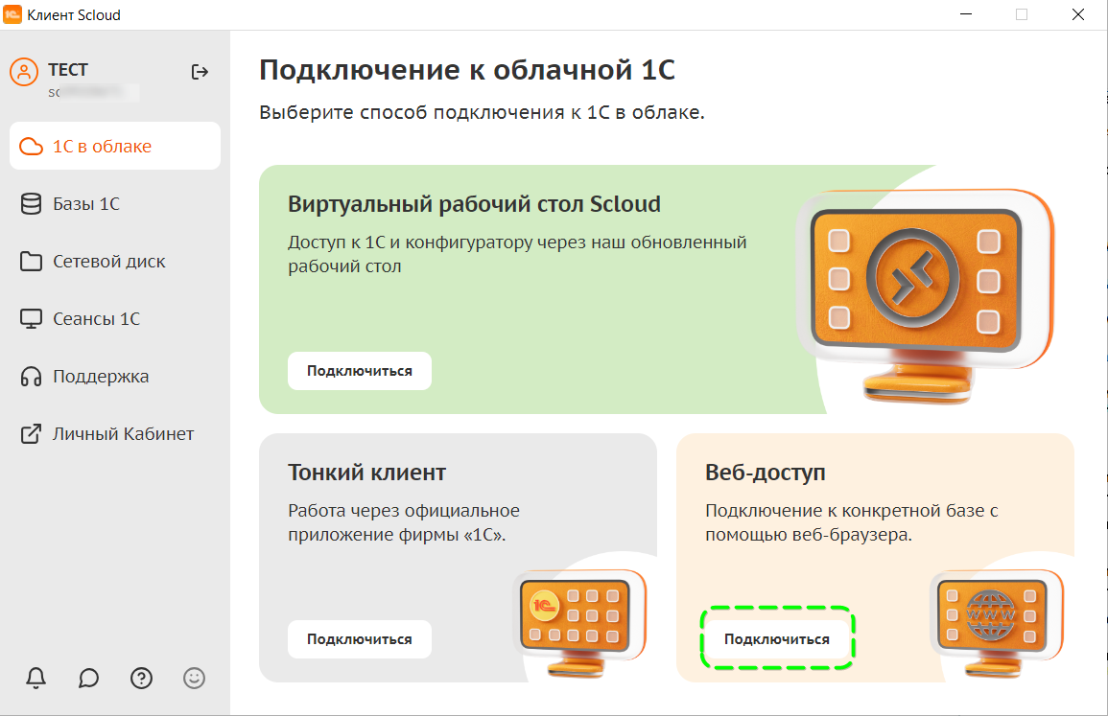Viewport: 1108px width, 716px height.
Task: Click the Веб-доступ card heading
Action: point(766,473)
